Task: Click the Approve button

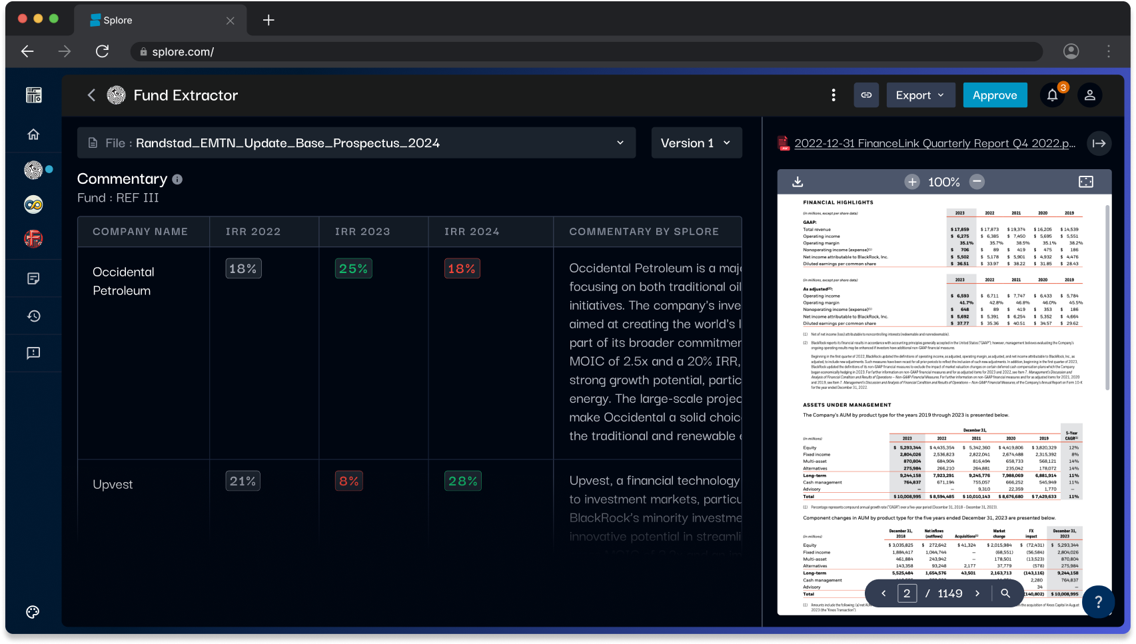Action: pyautogui.click(x=995, y=95)
